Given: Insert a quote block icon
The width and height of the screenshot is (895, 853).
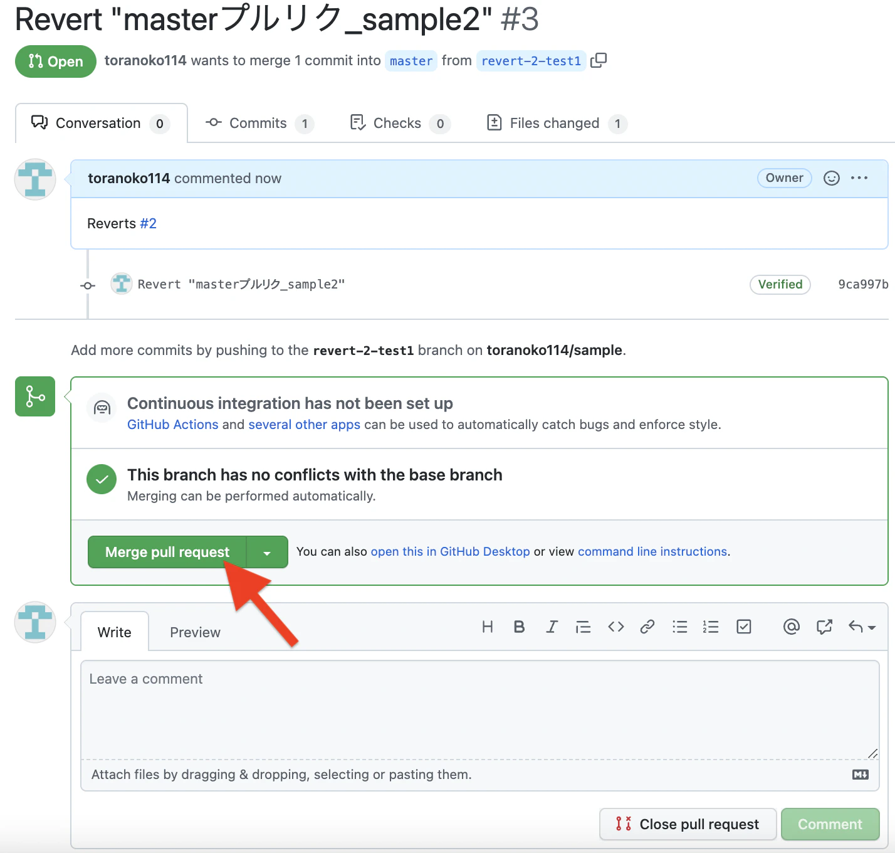Looking at the screenshot, I should (x=583, y=627).
